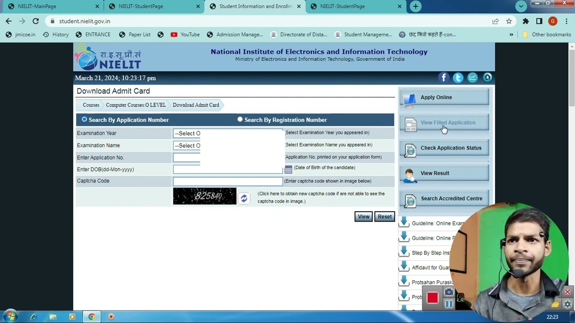Open the Examination Year dropdown

coord(228,133)
